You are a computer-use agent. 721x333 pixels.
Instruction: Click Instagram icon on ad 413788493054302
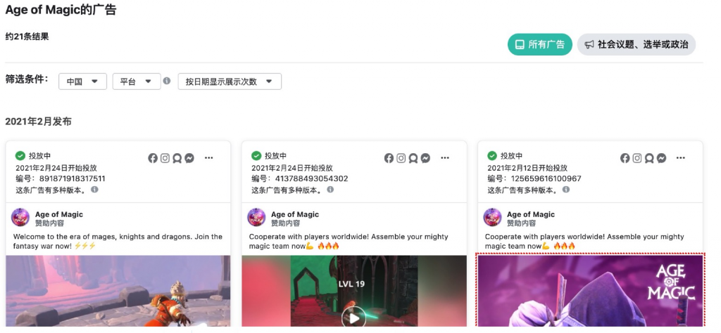[401, 158]
